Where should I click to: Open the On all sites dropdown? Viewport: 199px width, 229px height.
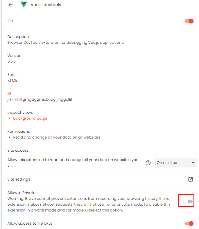pyautogui.click(x=175, y=163)
